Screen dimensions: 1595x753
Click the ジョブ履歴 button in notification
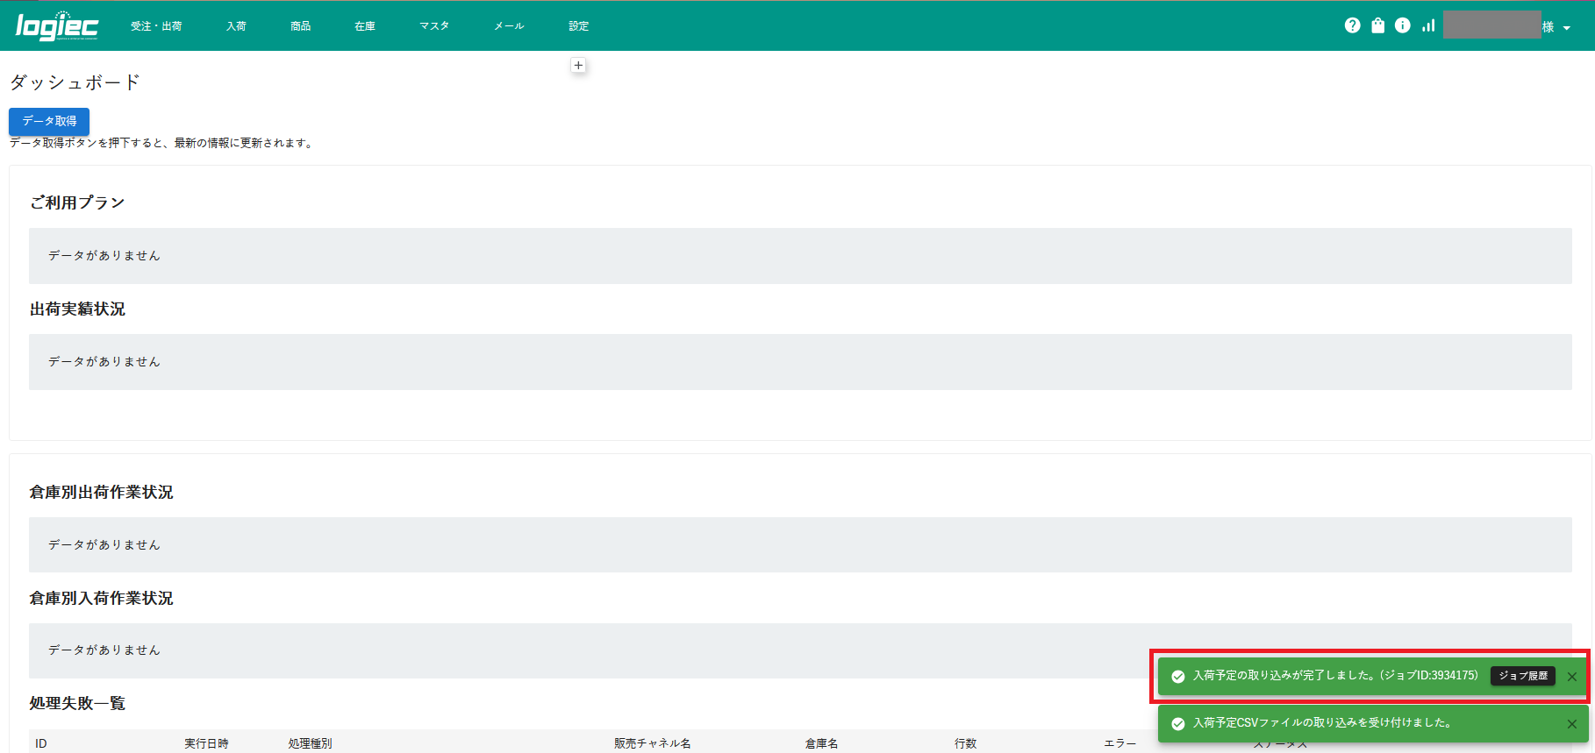(1522, 676)
